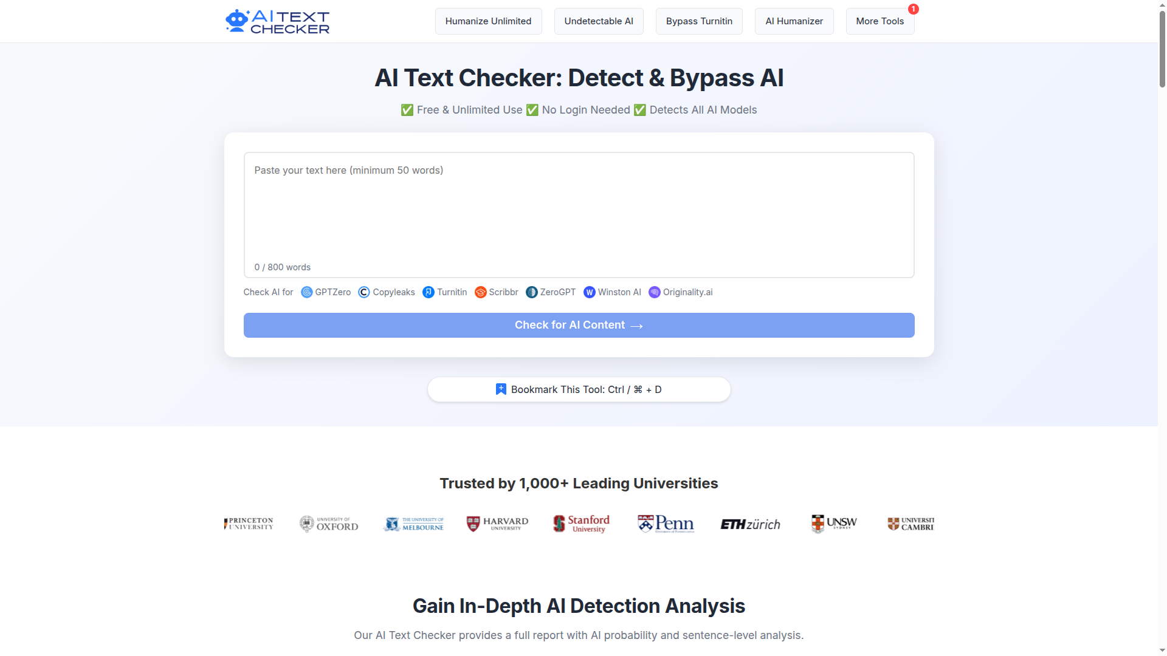The width and height of the screenshot is (1167, 656).
Task: Click the Scribbr detector icon
Action: [480, 292]
